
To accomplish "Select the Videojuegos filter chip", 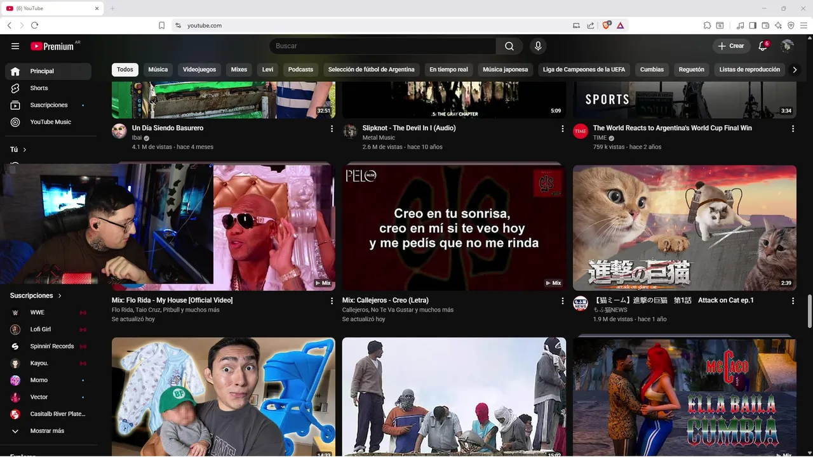I will pos(199,70).
